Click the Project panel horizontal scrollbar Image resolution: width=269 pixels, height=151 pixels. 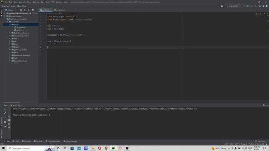[x=11, y=102]
